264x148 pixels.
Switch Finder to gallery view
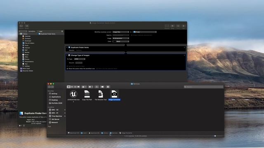[x=78, y=87]
